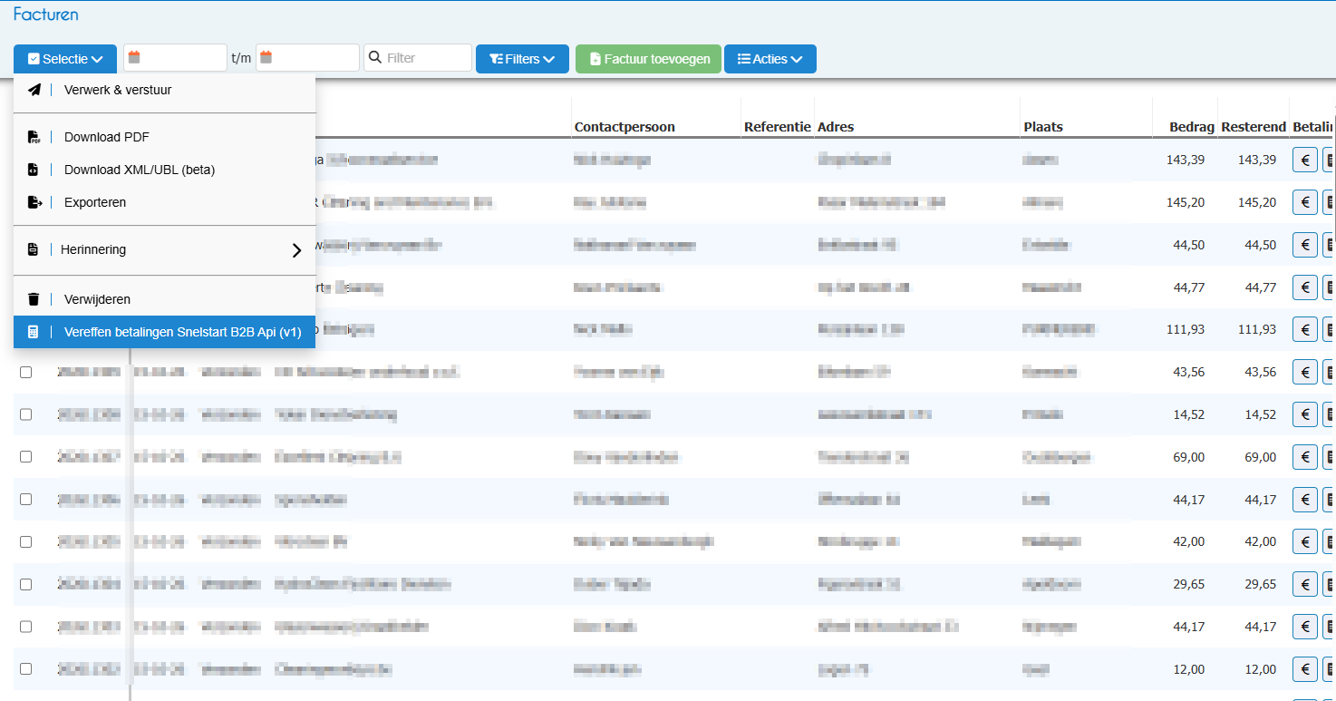Click the Resterend column header
This screenshot has height=701, width=1336.
pos(1254,127)
